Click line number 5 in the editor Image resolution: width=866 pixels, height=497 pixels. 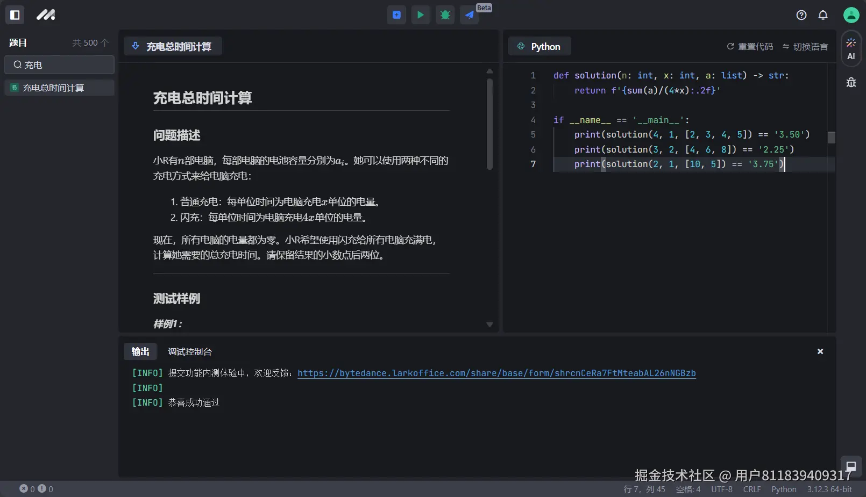(x=533, y=134)
